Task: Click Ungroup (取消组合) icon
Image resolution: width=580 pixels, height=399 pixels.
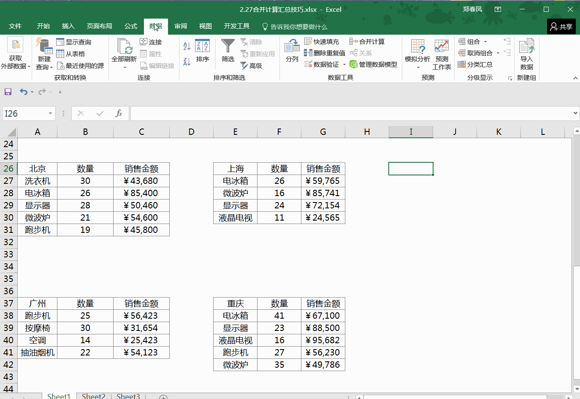Action: click(x=462, y=53)
